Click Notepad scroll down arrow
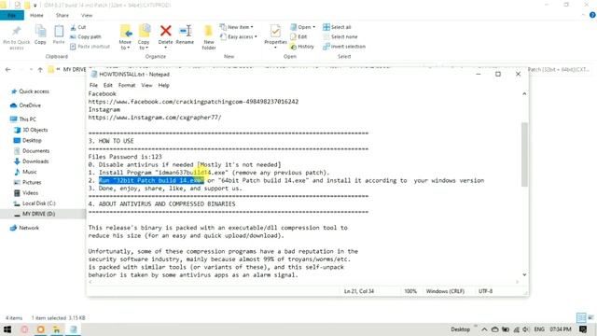The height and width of the screenshot is (336, 597). (x=524, y=274)
